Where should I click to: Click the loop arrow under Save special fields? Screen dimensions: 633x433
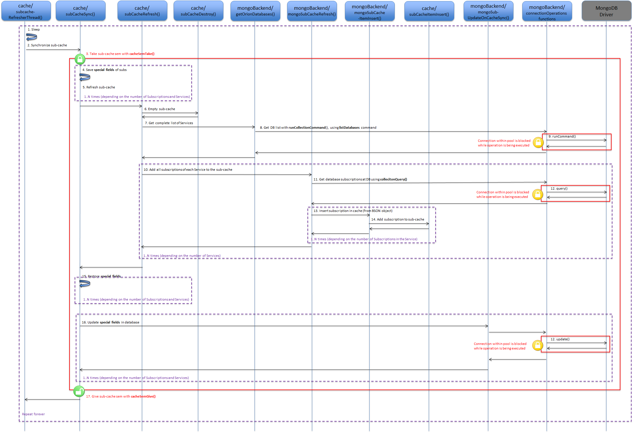[85, 77]
